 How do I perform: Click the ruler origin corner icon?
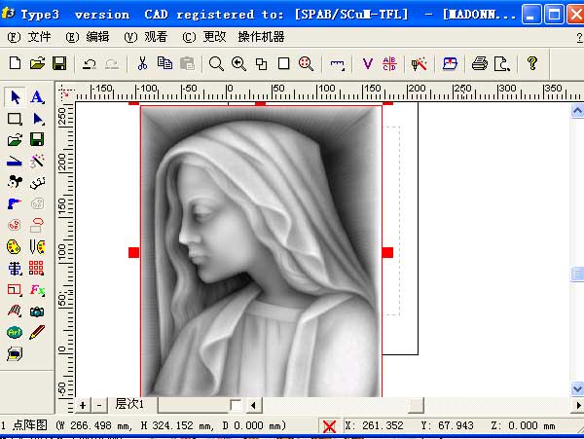tap(66, 91)
